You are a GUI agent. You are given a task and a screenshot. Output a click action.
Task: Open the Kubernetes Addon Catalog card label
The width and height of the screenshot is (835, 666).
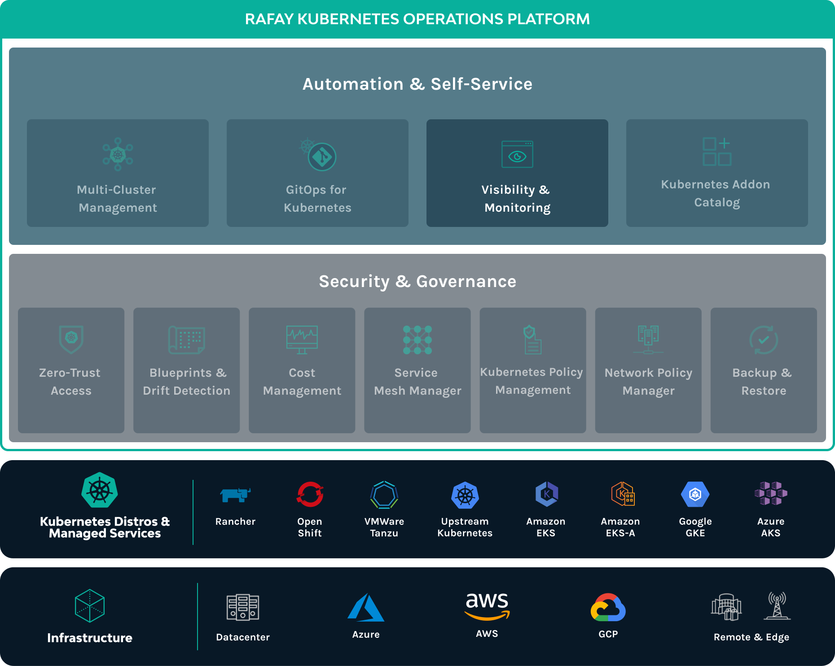(x=716, y=193)
